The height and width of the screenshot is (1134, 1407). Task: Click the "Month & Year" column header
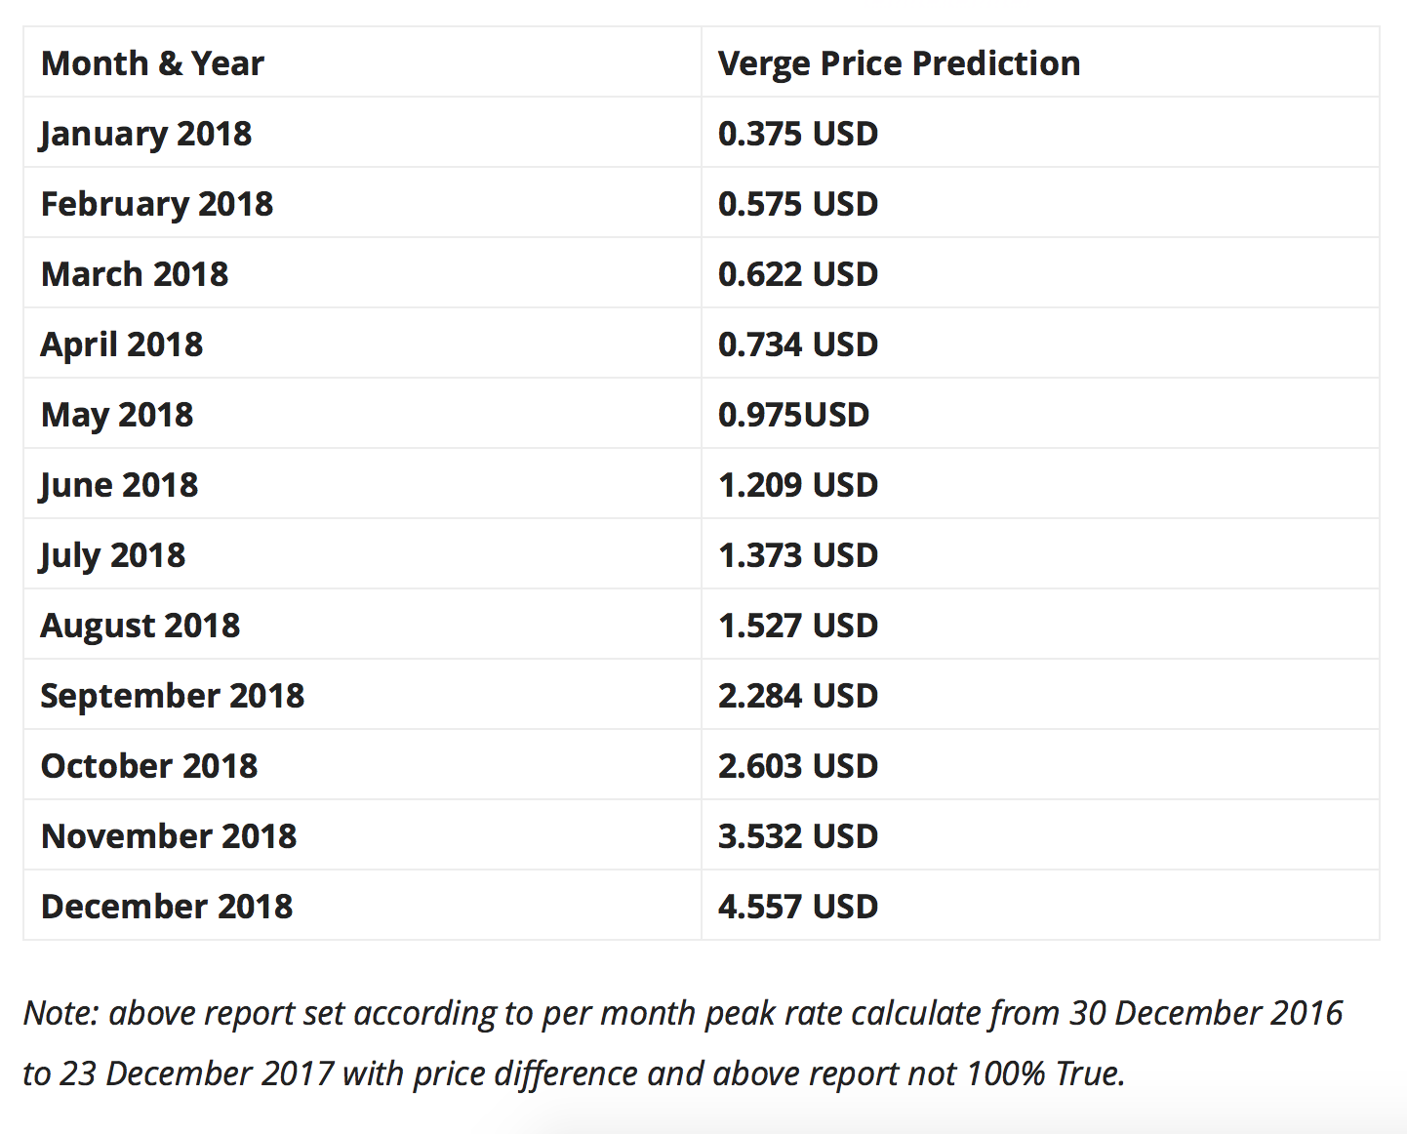point(152,63)
